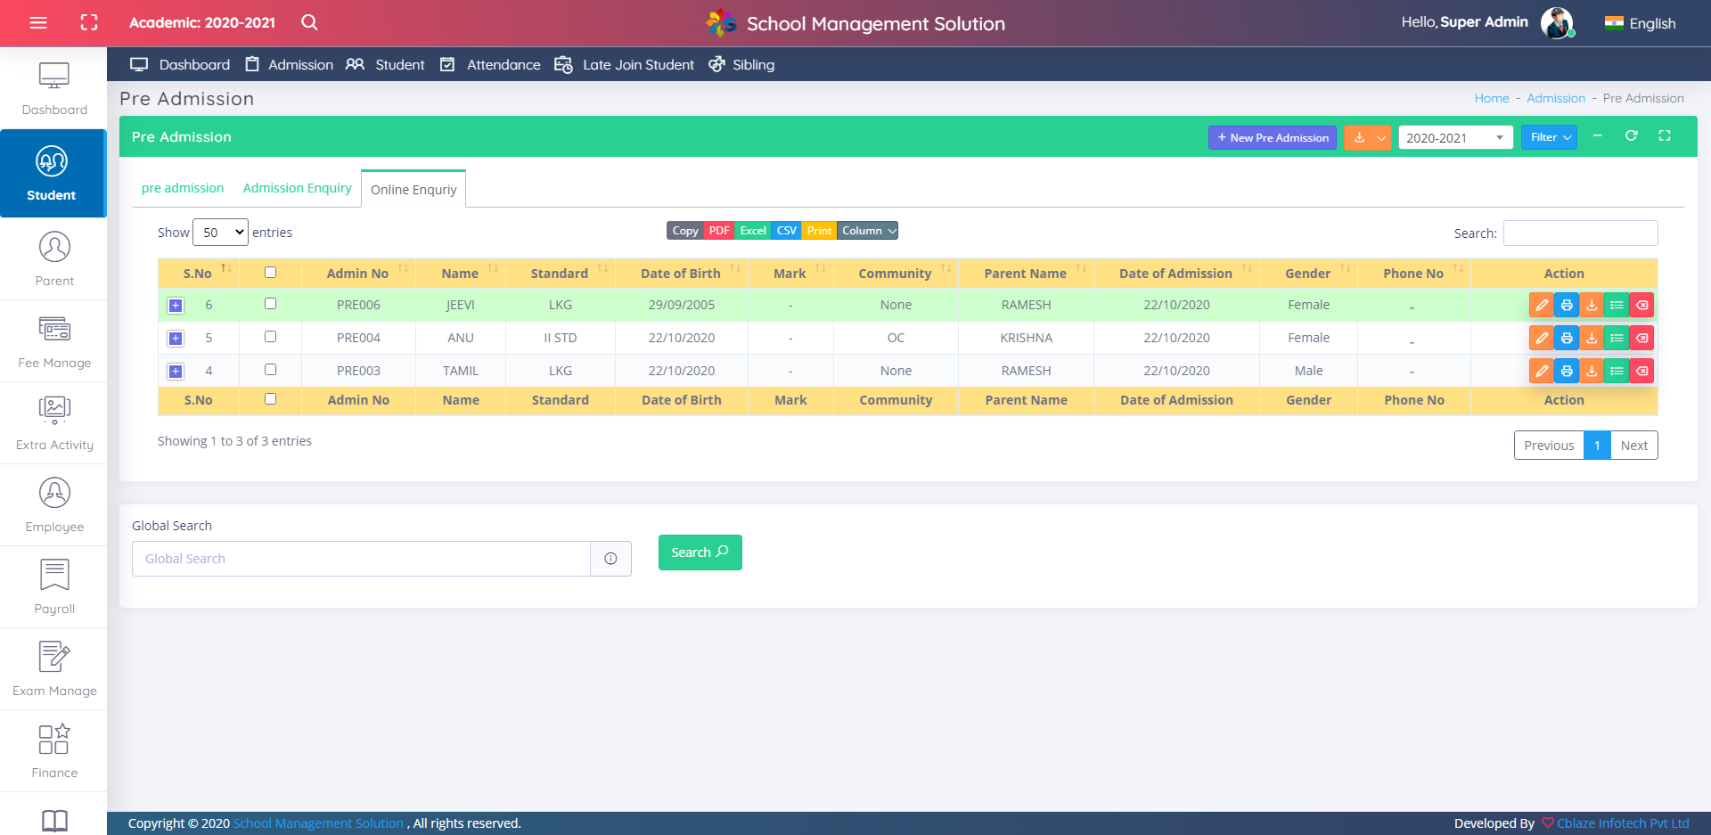Tick the checkbox for PRE006 row
1711x835 pixels.
click(270, 304)
